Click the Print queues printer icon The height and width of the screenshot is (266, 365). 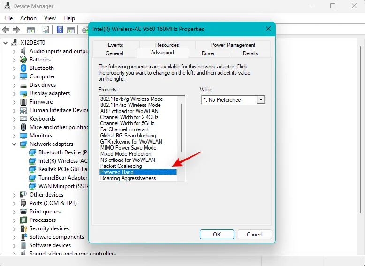(23, 212)
